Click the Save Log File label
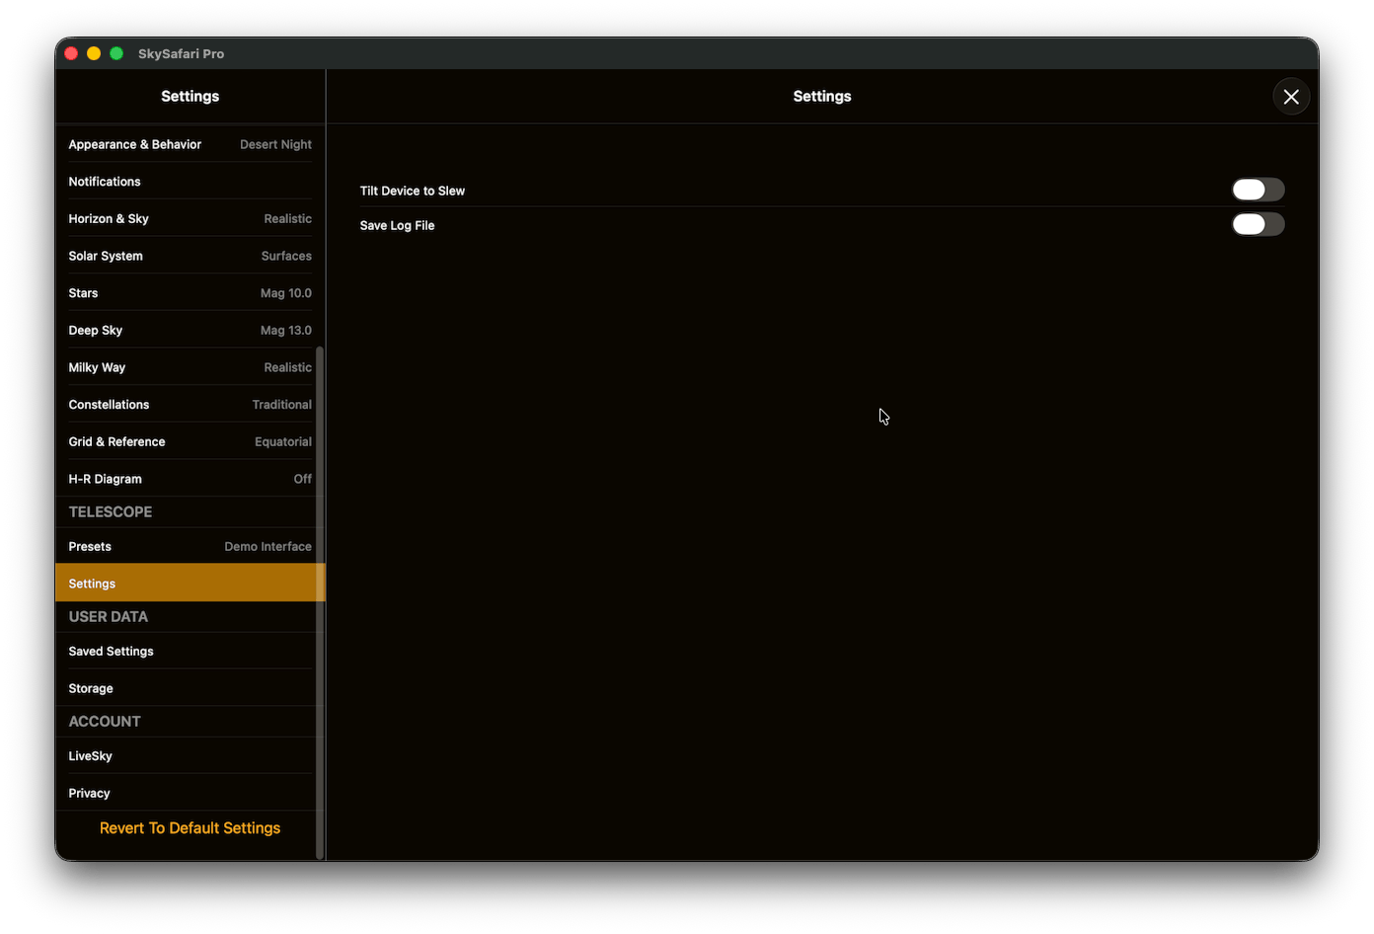Viewport: 1374px width, 934px height. [x=397, y=225]
